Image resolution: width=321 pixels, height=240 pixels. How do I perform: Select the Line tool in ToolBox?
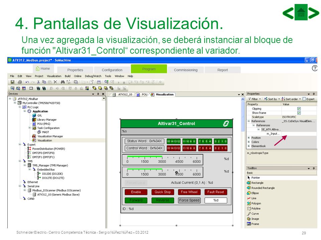[251, 198]
